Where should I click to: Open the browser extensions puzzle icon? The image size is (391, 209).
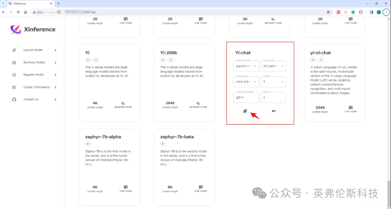click(x=361, y=12)
